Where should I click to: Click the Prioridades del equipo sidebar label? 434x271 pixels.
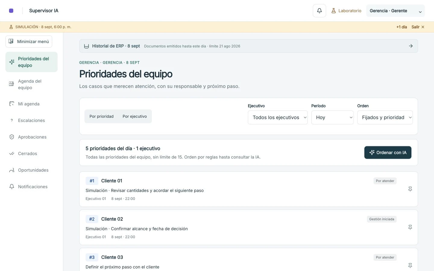(33, 62)
